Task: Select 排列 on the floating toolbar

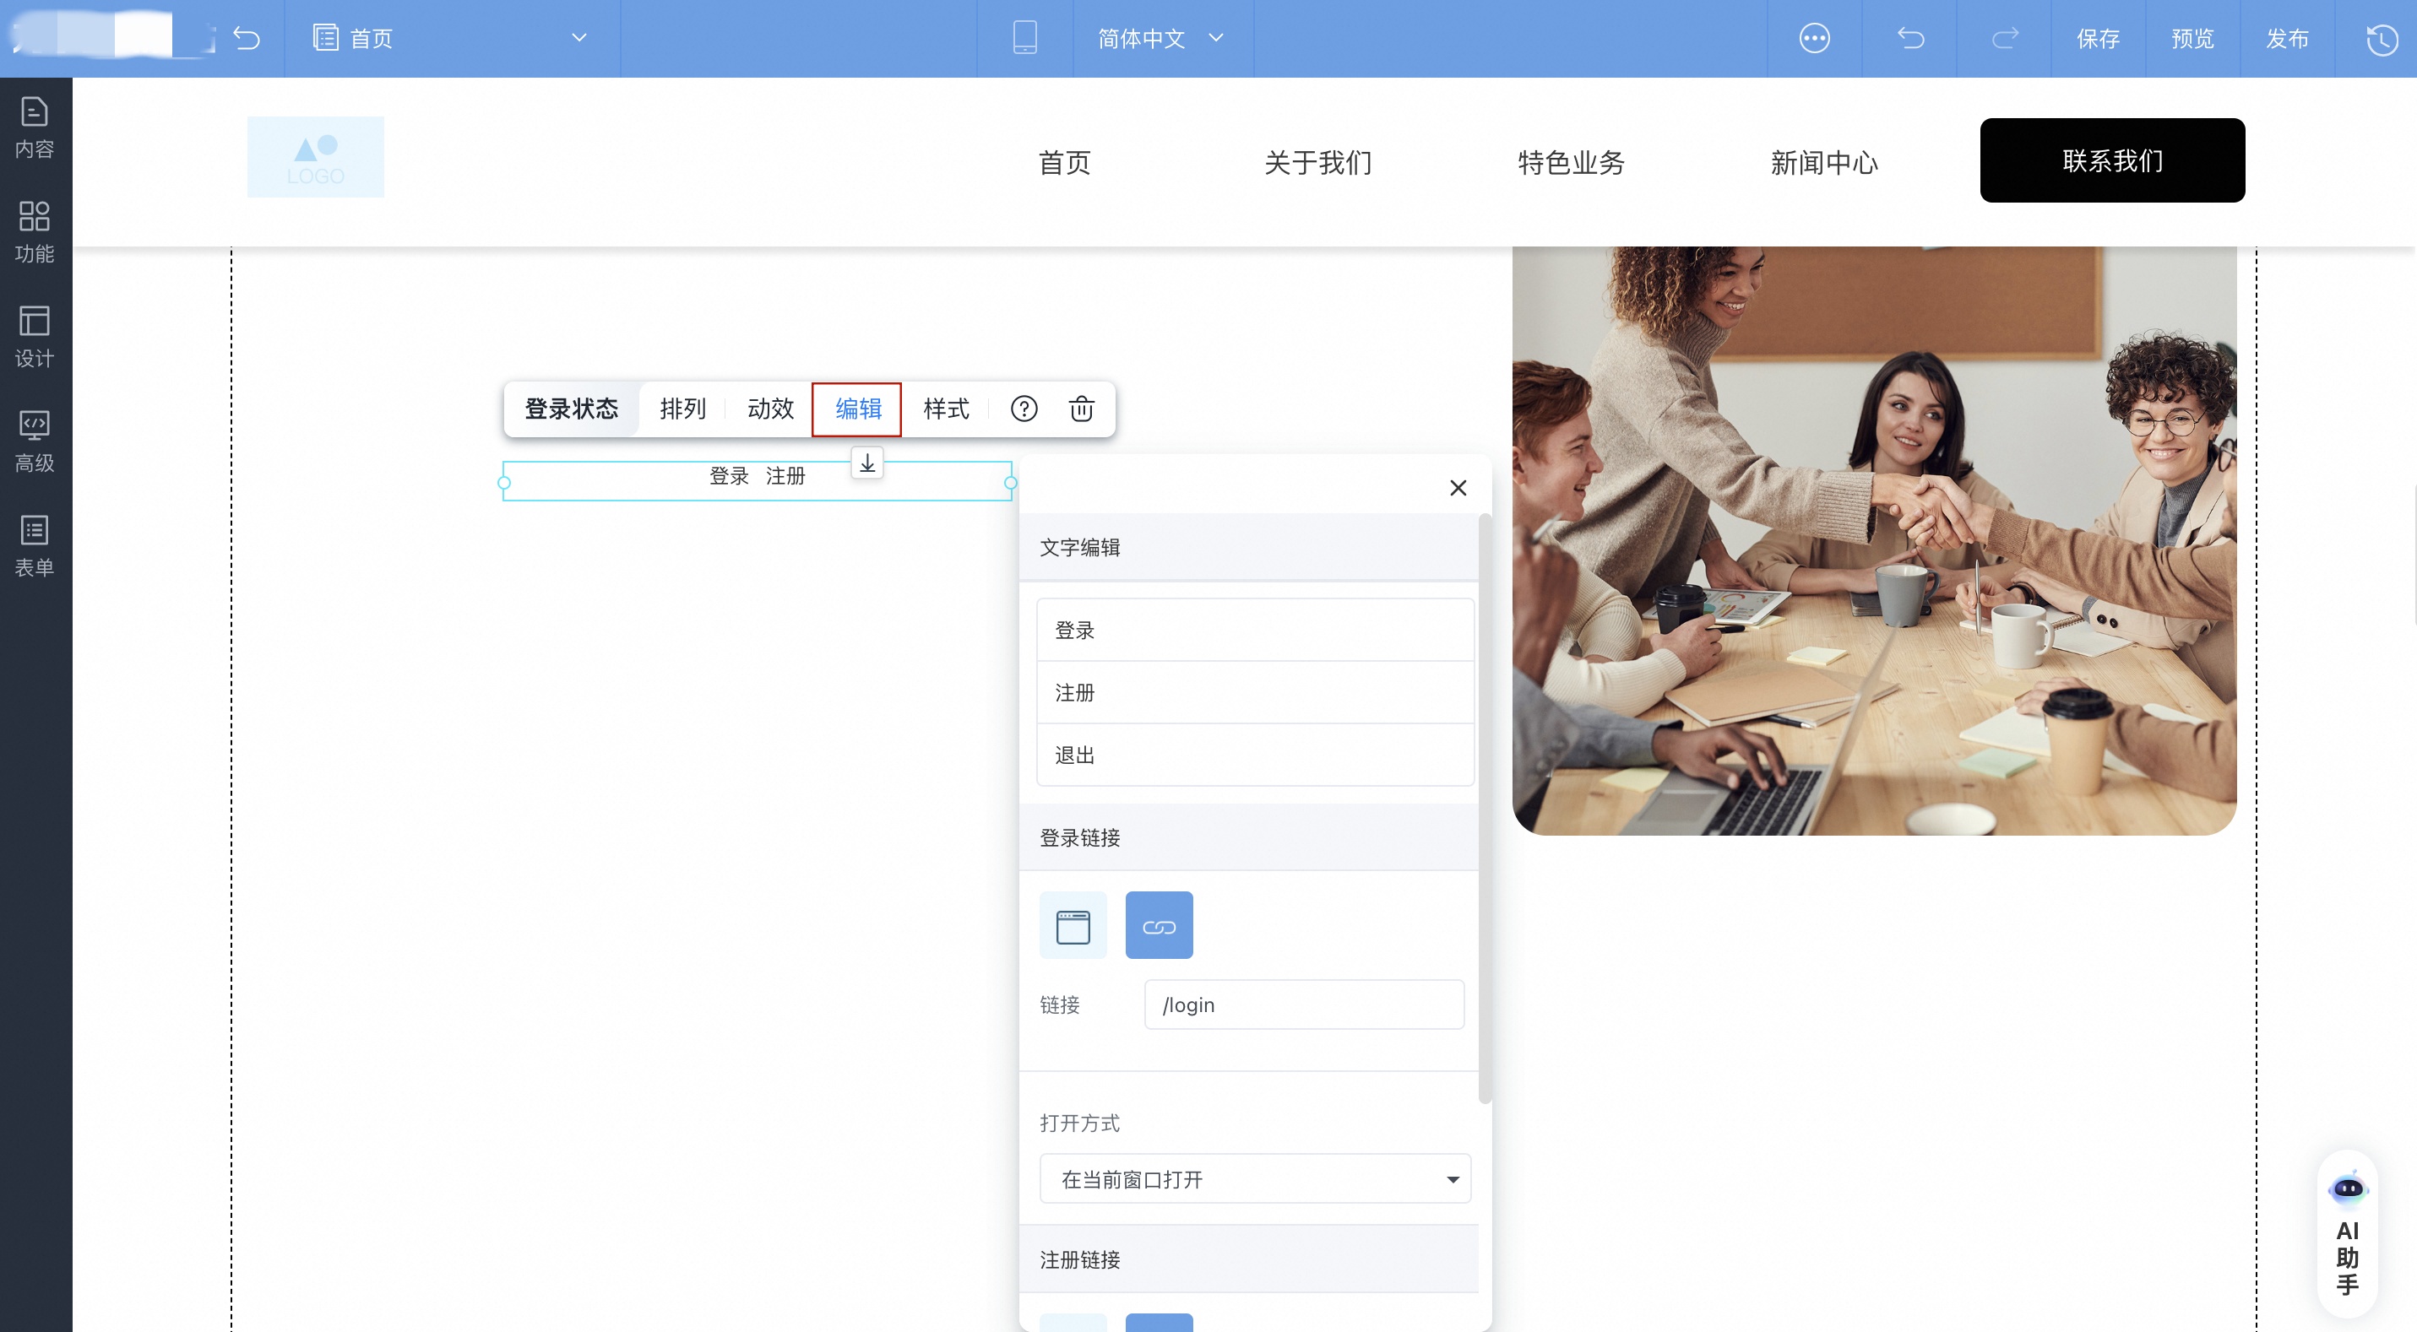Action: coord(683,409)
